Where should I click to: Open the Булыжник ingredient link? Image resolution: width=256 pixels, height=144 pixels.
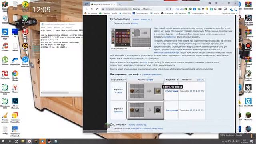118,112
